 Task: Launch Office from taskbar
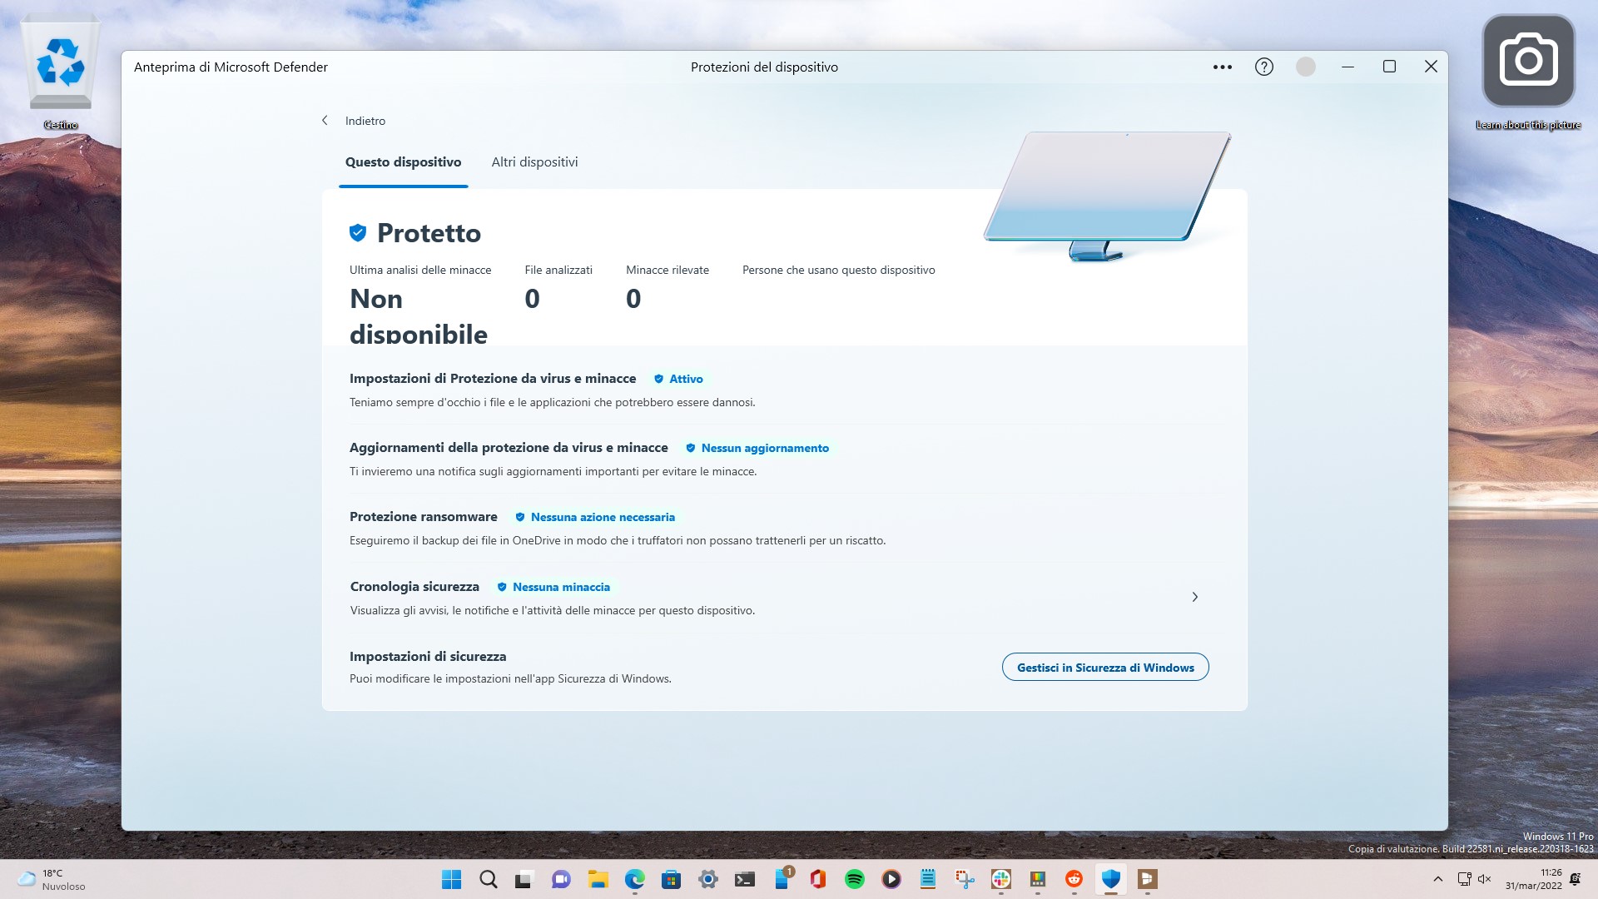coord(817,879)
